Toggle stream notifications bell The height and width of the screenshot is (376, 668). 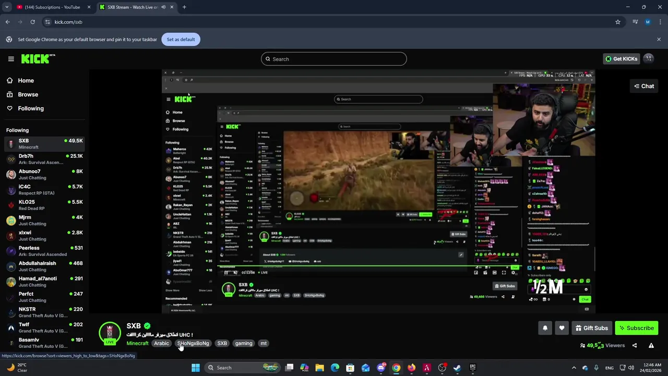pyautogui.click(x=545, y=328)
